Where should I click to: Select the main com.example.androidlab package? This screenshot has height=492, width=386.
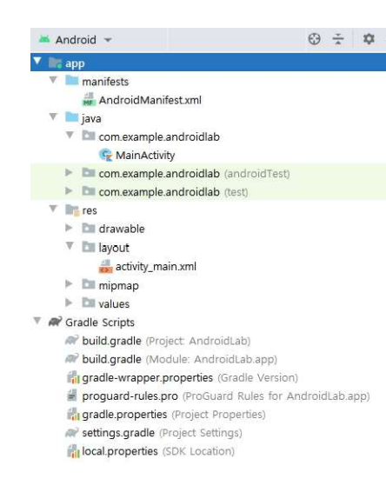pos(159,137)
